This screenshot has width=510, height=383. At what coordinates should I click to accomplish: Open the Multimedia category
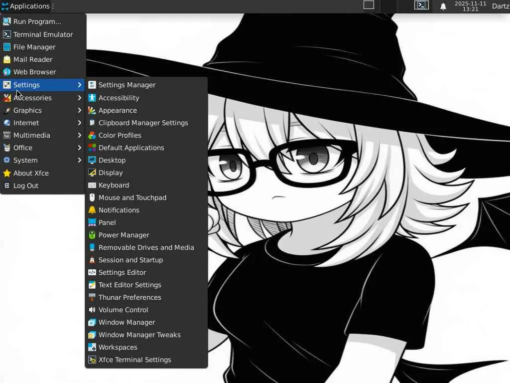[x=43, y=135]
